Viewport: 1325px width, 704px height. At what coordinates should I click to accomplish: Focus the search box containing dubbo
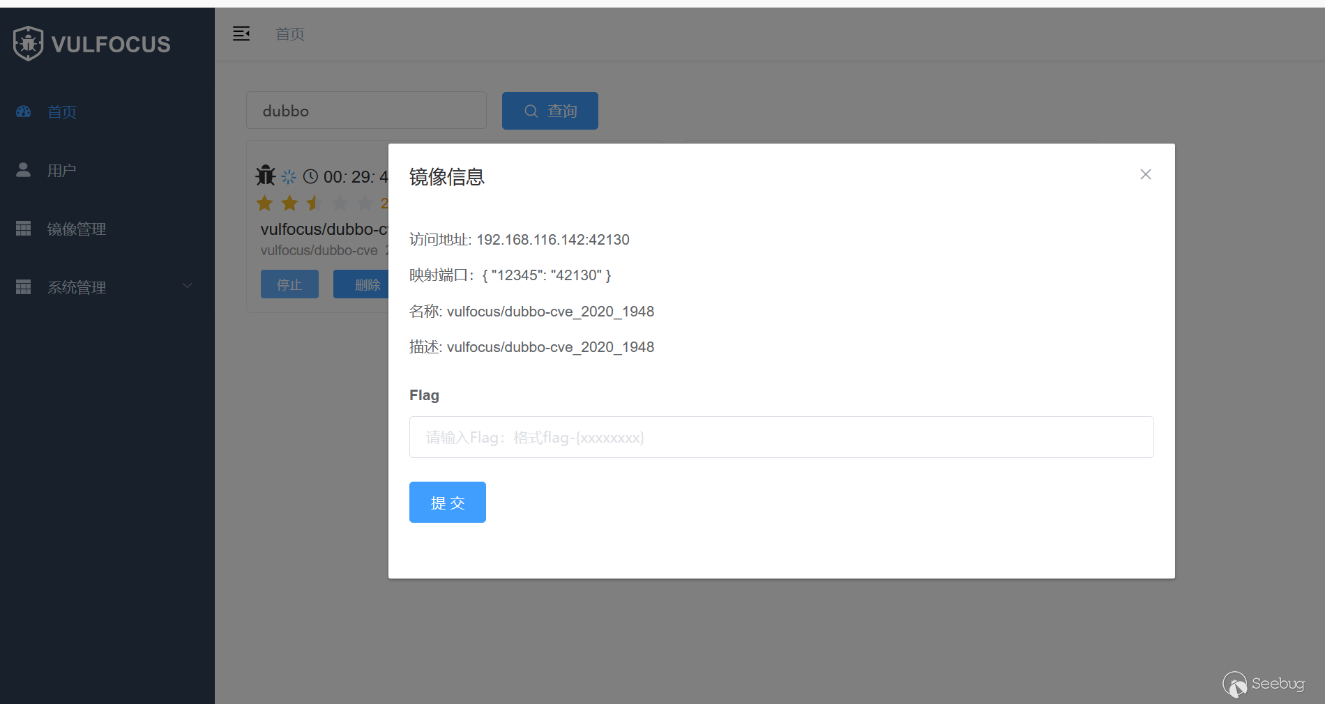[367, 110]
